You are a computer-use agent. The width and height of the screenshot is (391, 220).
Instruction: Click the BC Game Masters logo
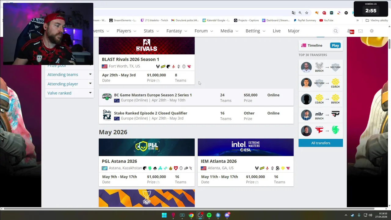(x=107, y=97)
